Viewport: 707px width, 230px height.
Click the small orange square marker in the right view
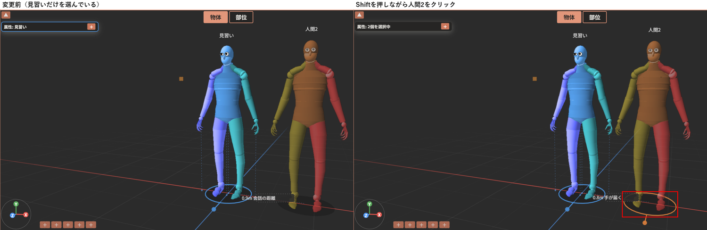534,79
